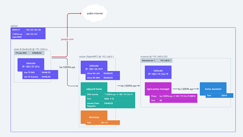The image size is (243, 137).
Task: Select the blue 'home assistant' box
Action: [213, 89]
